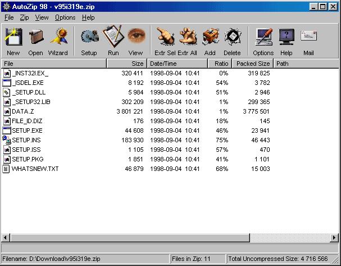This screenshot has height=266, width=341.
Task: Click file icon beside _INST32I.EX_
Action: click(x=7, y=73)
